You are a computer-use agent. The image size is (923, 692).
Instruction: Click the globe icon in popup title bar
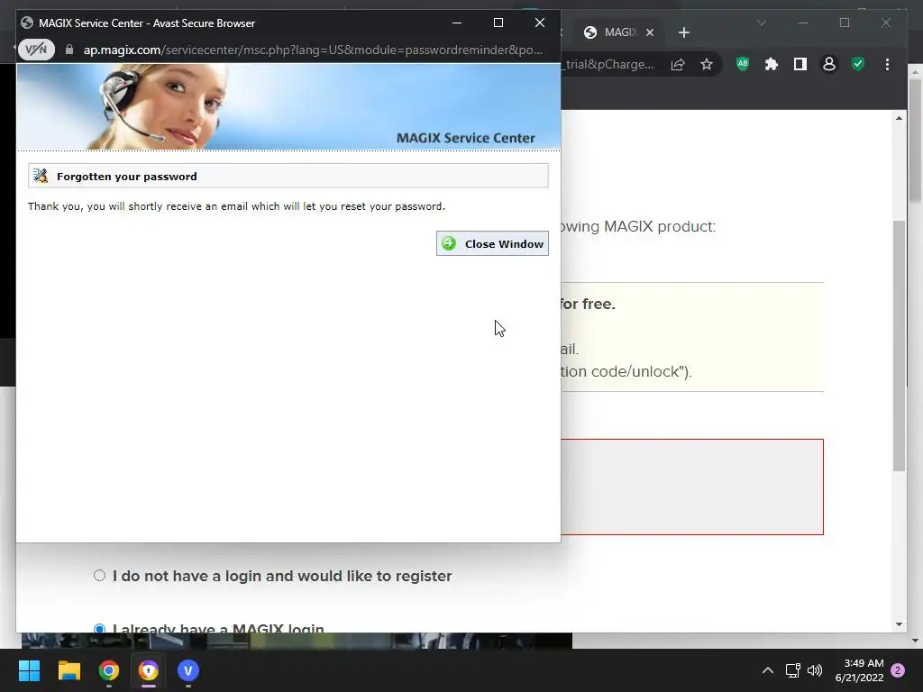click(26, 23)
